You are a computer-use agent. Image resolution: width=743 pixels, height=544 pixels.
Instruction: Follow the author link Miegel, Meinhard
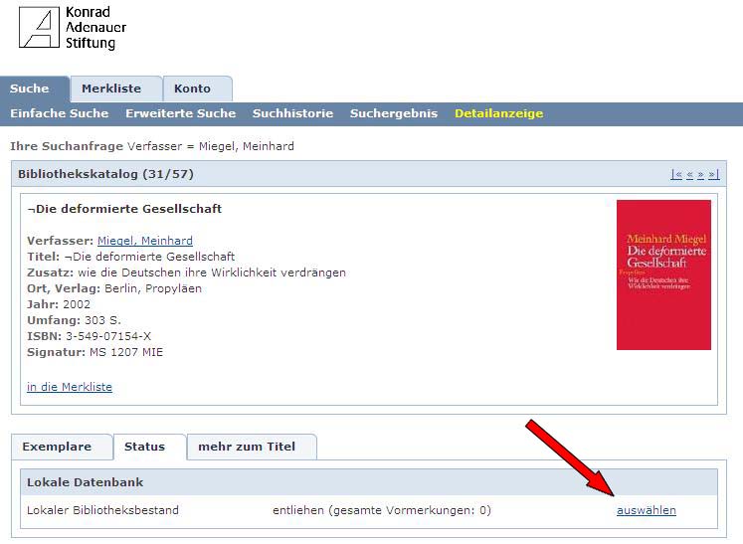(x=145, y=241)
